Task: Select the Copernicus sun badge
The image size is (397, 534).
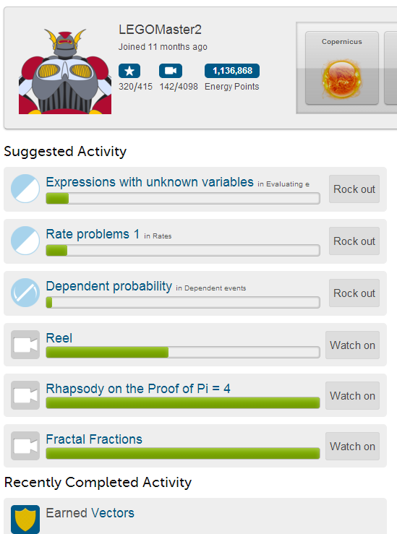Action: [342, 68]
